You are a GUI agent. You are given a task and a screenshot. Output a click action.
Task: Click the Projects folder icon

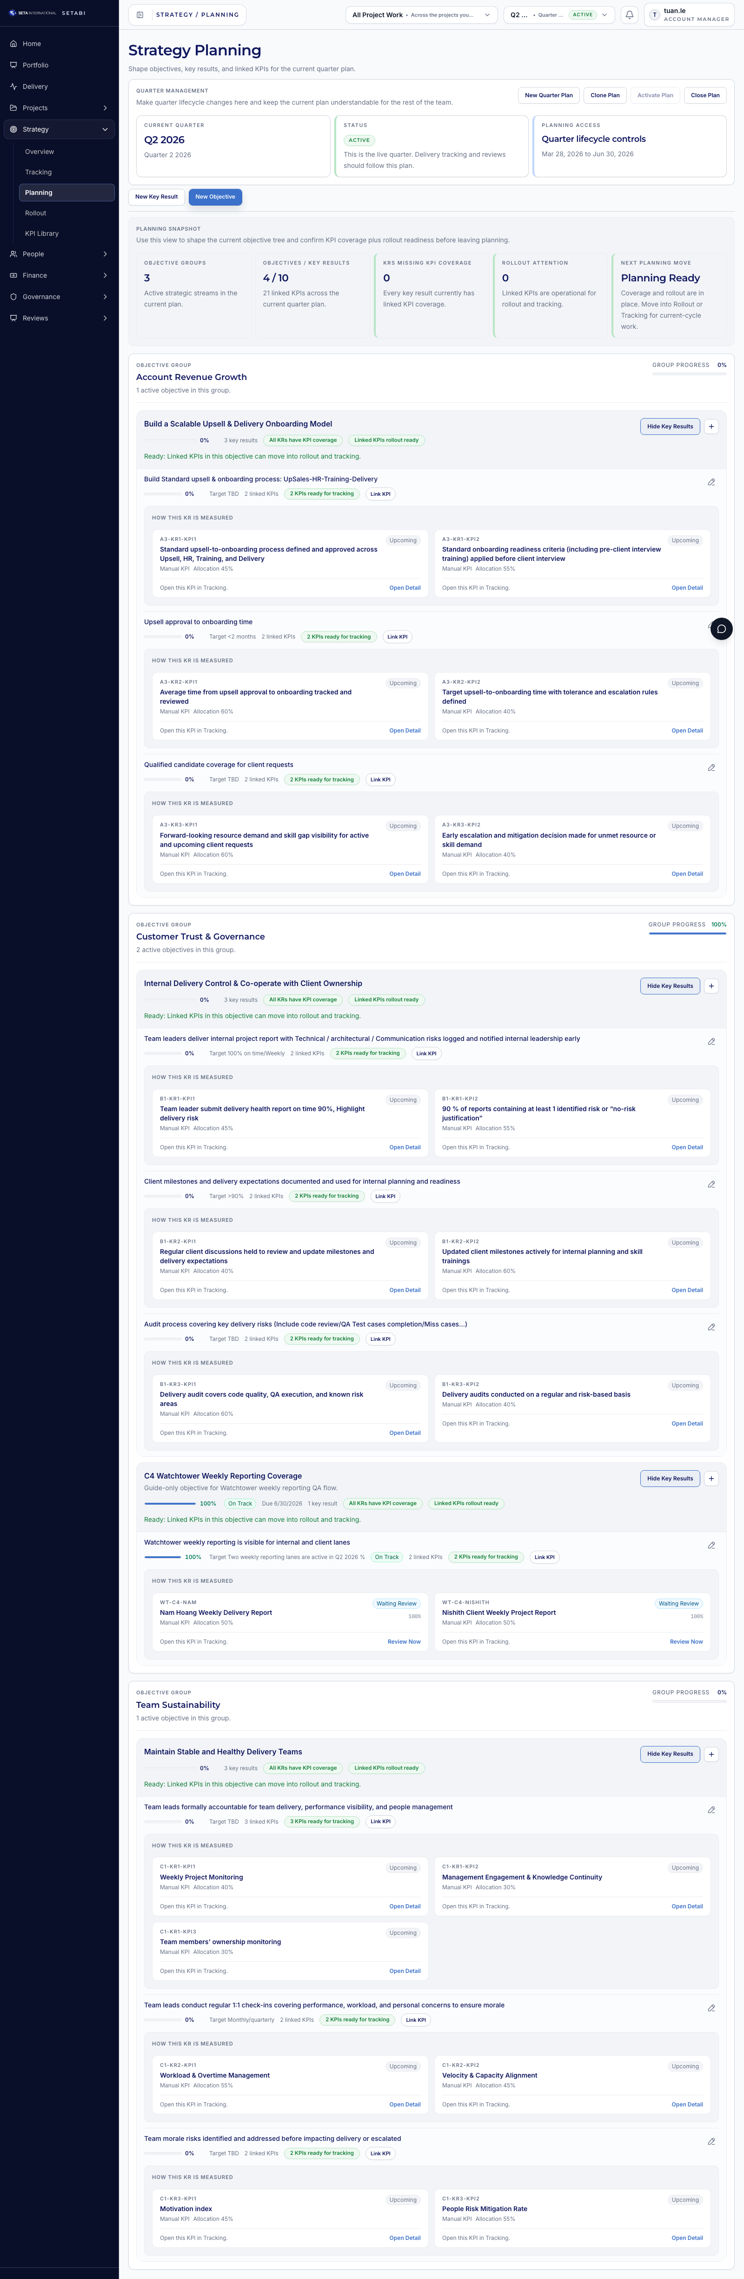point(13,107)
